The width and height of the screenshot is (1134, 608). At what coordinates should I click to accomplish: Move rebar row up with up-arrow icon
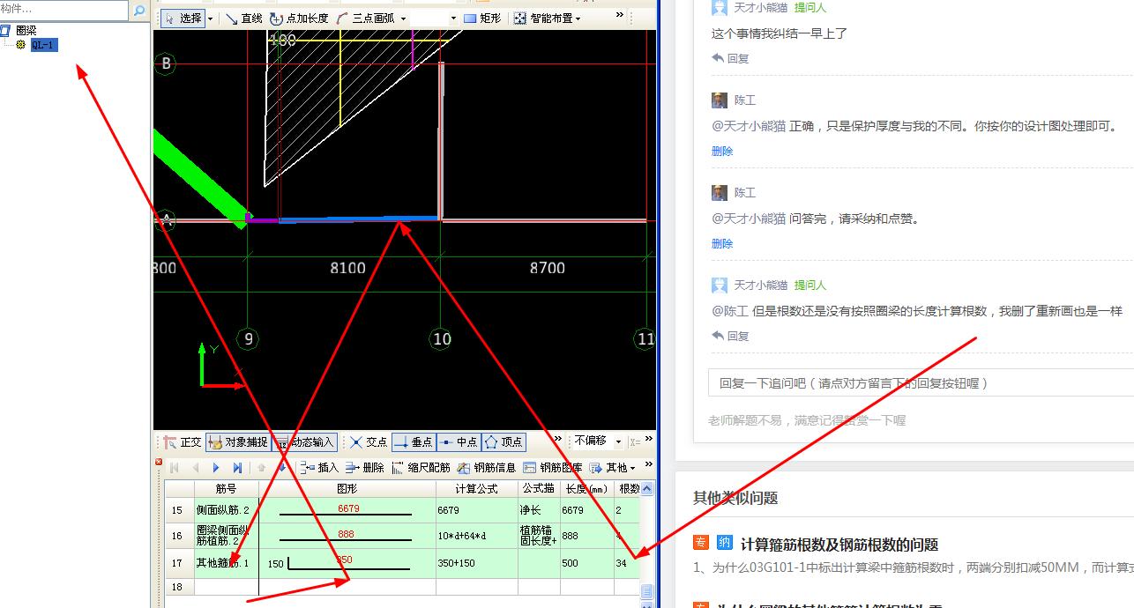[262, 468]
